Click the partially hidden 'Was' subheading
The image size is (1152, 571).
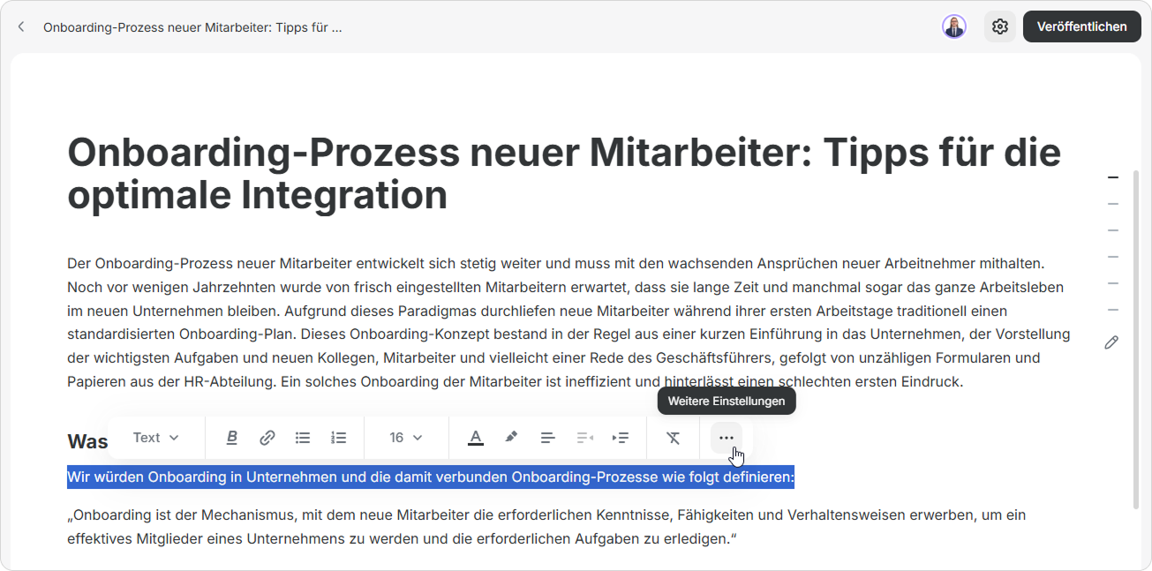87,441
